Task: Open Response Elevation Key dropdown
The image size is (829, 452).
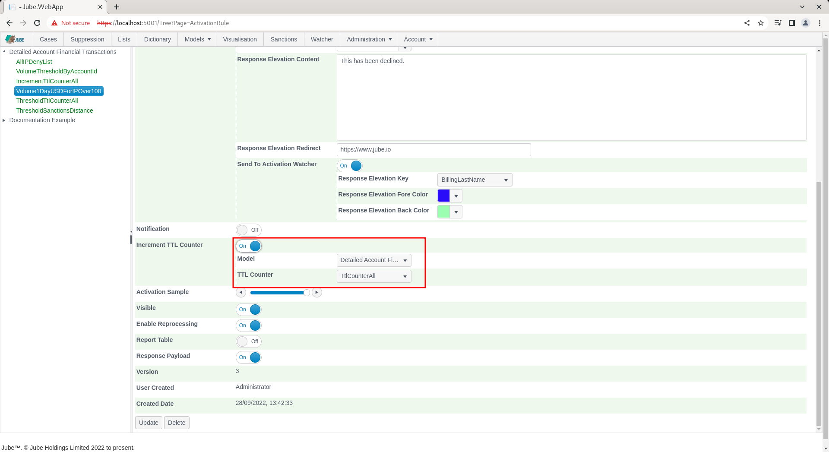Action: pos(475,180)
